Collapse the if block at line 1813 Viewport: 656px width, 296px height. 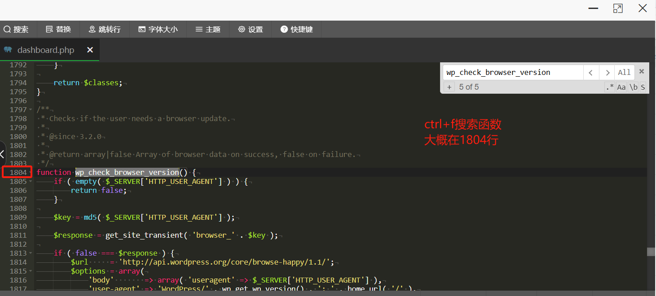coord(31,253)
